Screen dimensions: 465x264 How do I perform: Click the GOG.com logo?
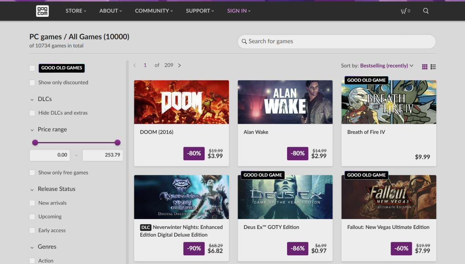[42, 11]
